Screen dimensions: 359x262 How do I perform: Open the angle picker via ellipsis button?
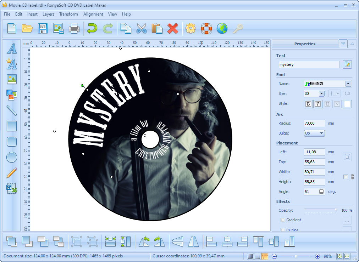point(321,191)
